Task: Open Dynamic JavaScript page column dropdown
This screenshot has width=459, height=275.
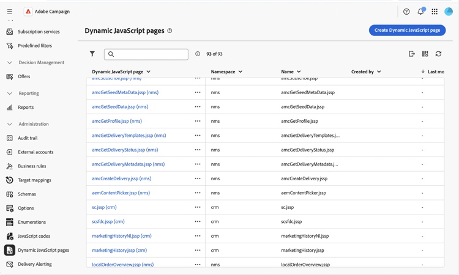Action: (x=149, y=71)
